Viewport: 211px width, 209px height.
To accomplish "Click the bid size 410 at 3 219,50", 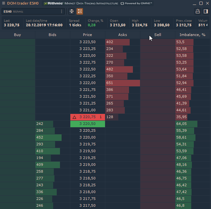I will click(x=53, y=151).
